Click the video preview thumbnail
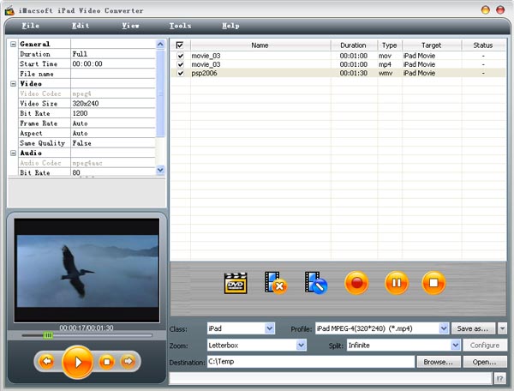This screenshot has width=514, height=391. coord(87,271)
